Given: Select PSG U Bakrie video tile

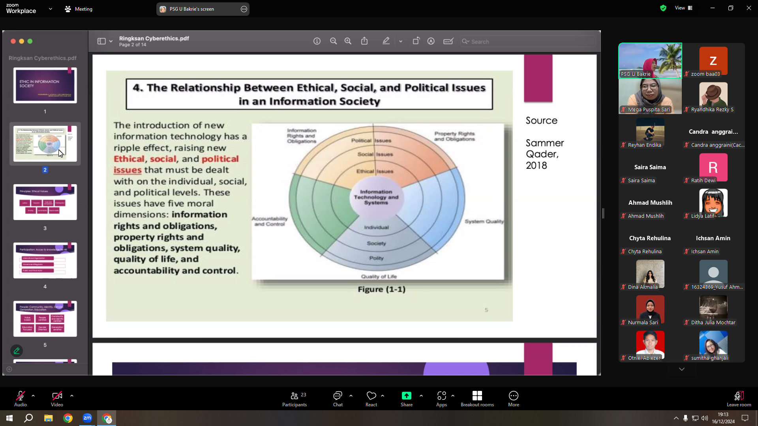Looking at the screenshot, I should coord(650,61).
